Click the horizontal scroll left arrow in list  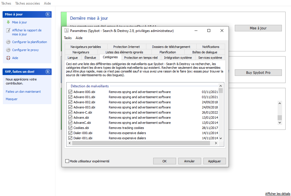[x=70, y=143]
